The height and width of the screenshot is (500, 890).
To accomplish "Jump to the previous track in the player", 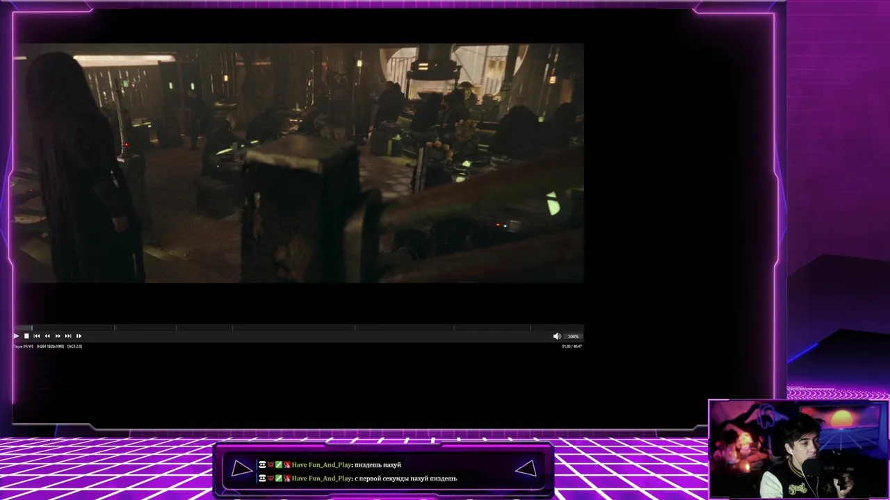I will [37, 336].
